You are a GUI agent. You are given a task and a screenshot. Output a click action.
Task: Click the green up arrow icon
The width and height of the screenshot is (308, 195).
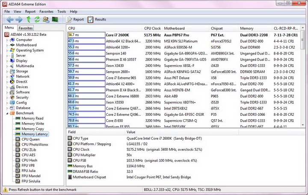click(29, 19)
